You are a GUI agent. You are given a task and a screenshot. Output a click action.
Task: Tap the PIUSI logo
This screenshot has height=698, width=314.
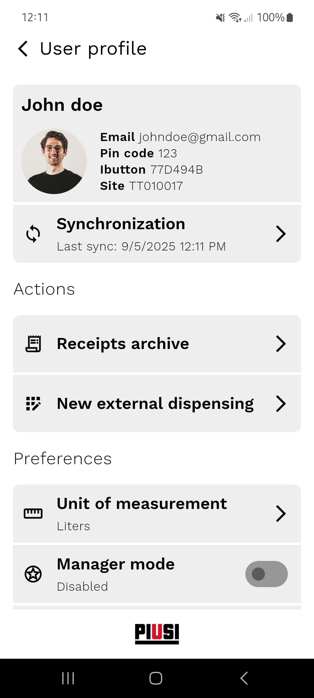coord(157,634)
